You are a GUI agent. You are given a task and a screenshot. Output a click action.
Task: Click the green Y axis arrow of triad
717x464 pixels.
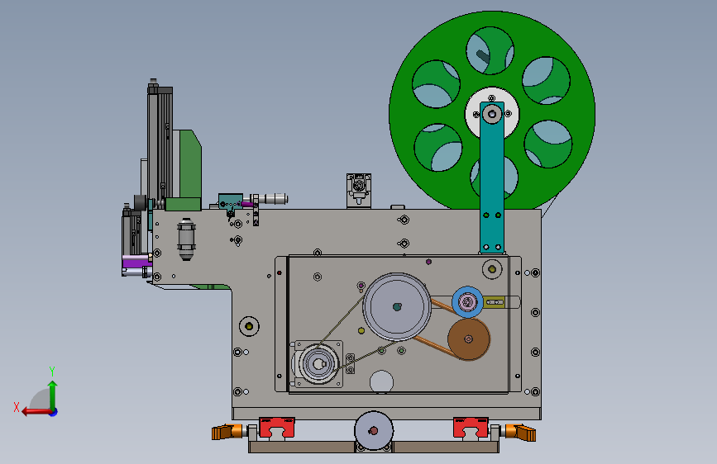pos(53,395)
